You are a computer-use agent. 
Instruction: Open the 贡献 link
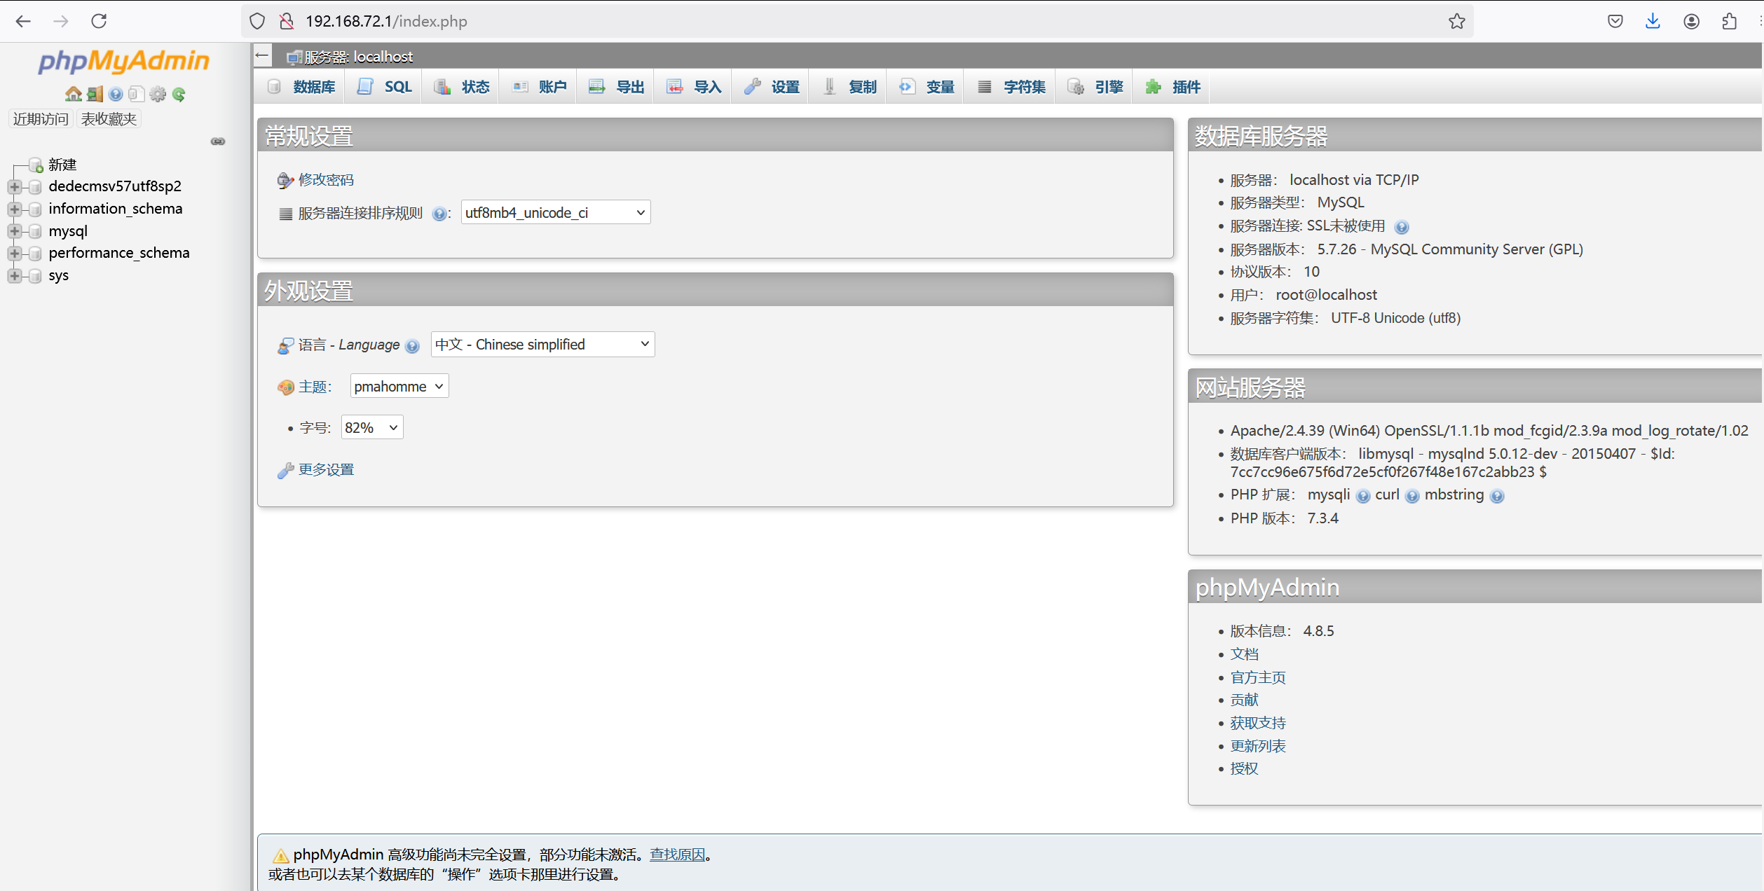click(x=1245, y=700)
